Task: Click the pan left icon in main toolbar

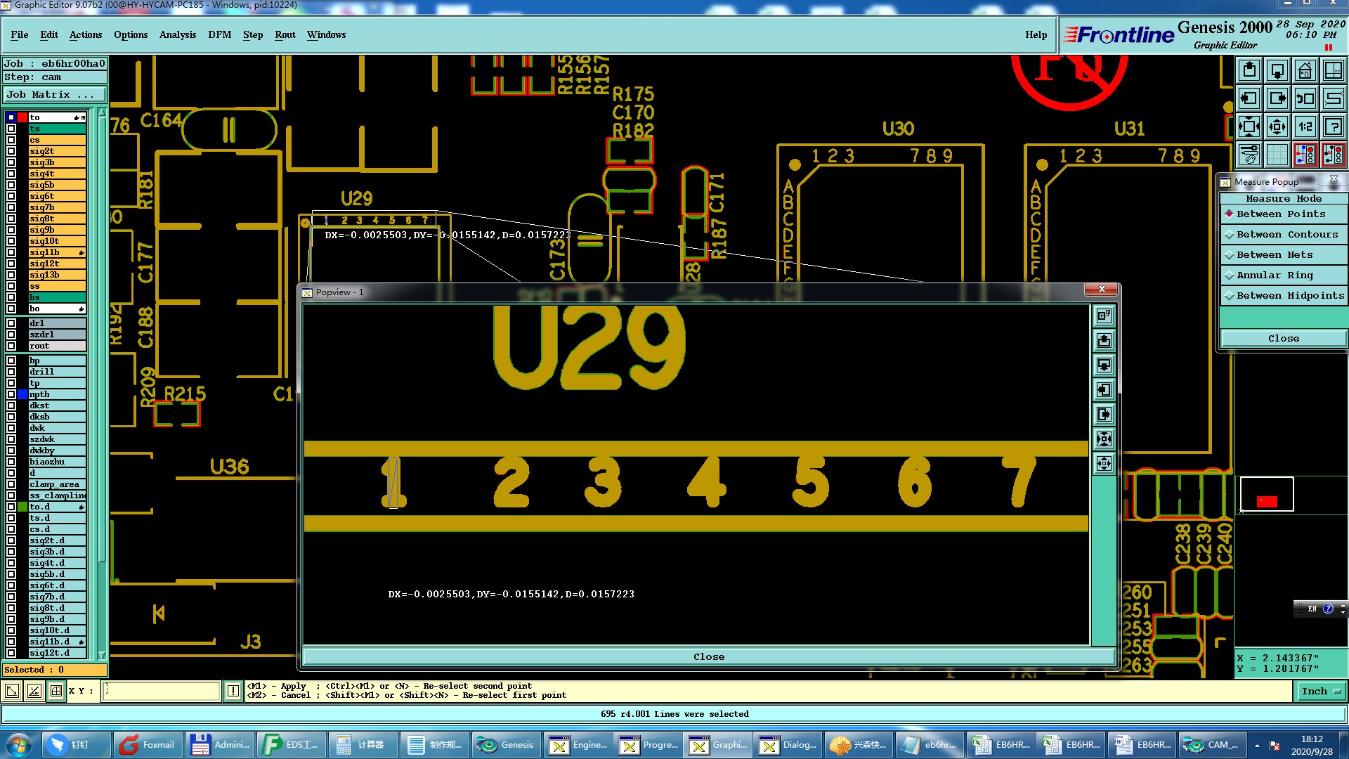Action: click(x=1249, y=98)
